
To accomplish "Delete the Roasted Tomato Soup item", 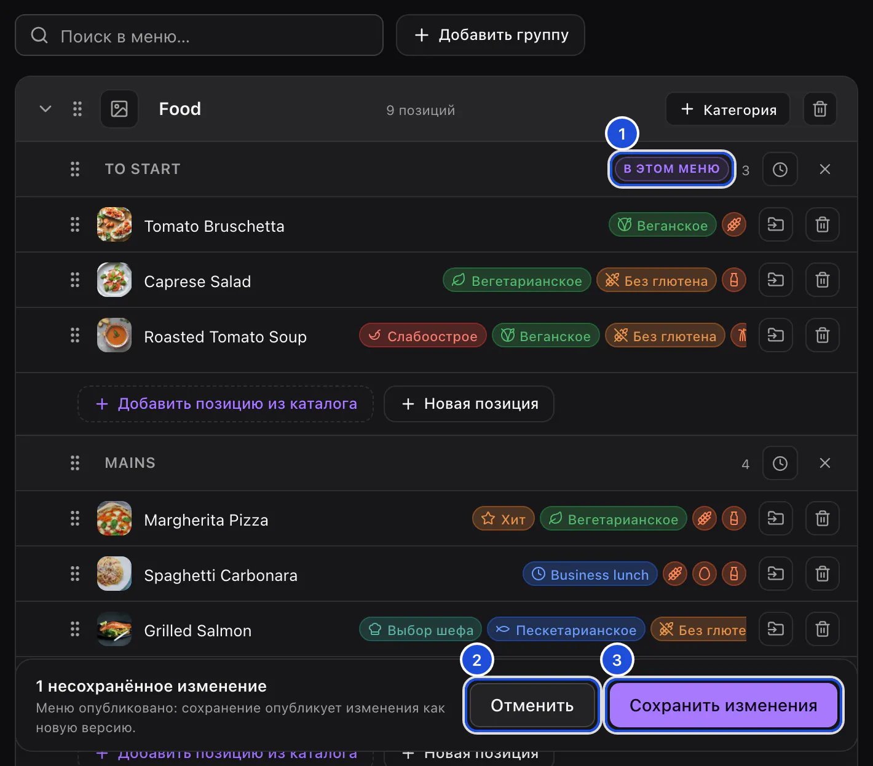I will 823,336.
